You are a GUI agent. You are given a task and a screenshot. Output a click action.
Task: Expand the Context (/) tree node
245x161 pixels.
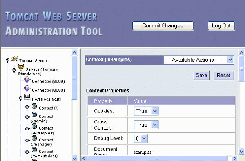pos(28,107)
